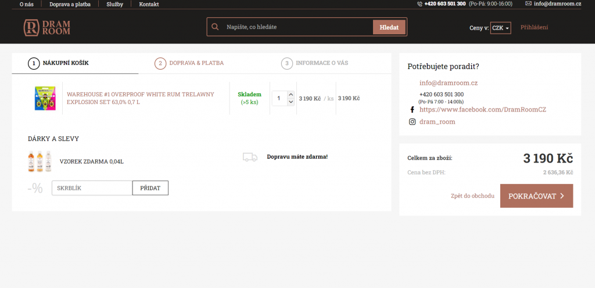Click the Celkem za zboží label
This screenshot has width=595, height=288.
click(430, 158)
